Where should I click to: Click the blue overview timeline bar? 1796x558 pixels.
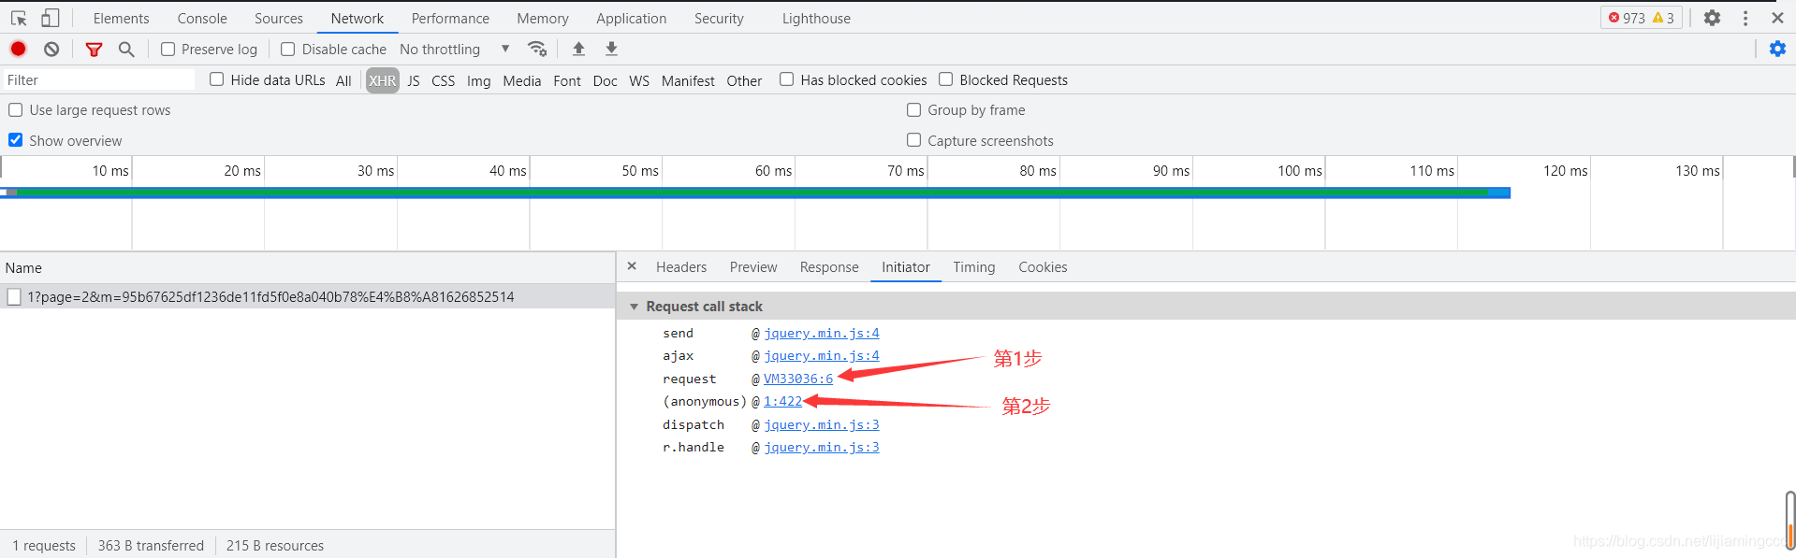click(755, 193)
